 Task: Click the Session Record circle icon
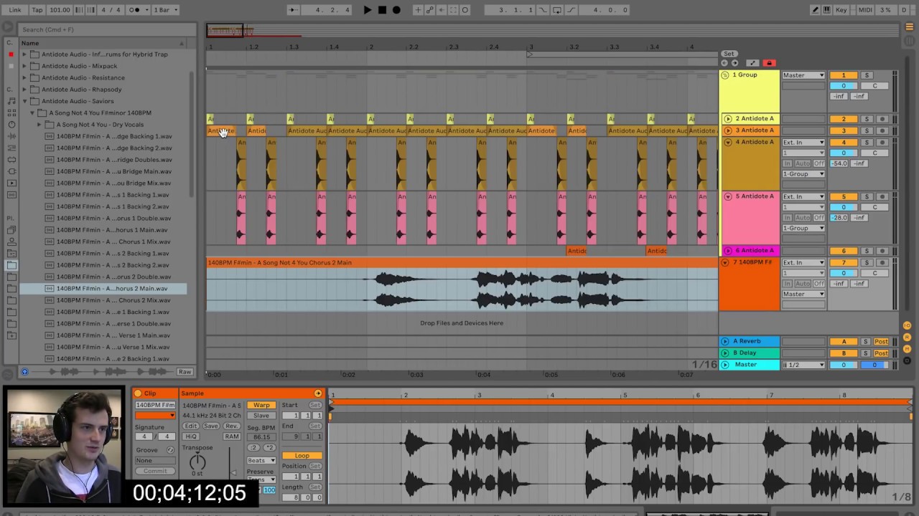point(465,10)
